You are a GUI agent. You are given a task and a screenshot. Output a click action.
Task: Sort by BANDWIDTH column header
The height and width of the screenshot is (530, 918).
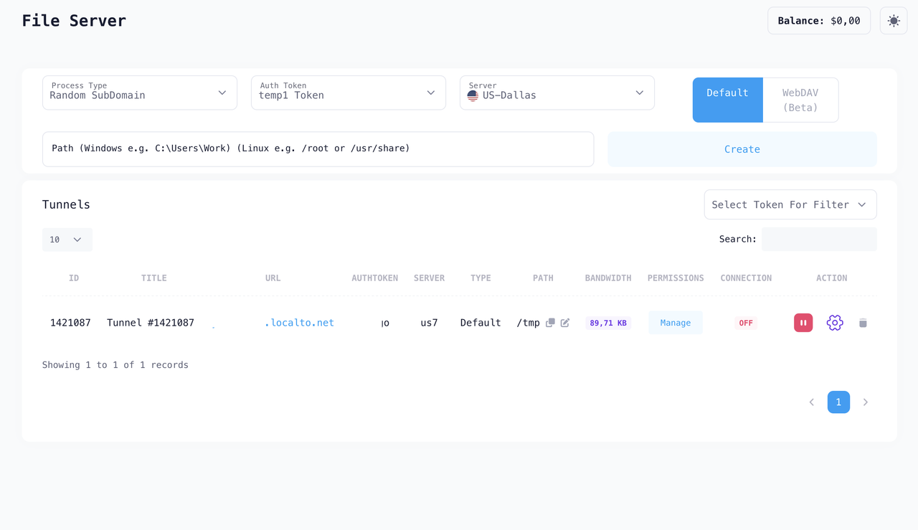point(608,278)
